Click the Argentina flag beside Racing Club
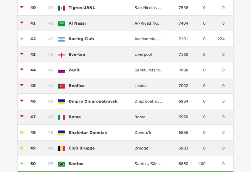Viewport: 251px width, 172px height. (x=61, y=39)
